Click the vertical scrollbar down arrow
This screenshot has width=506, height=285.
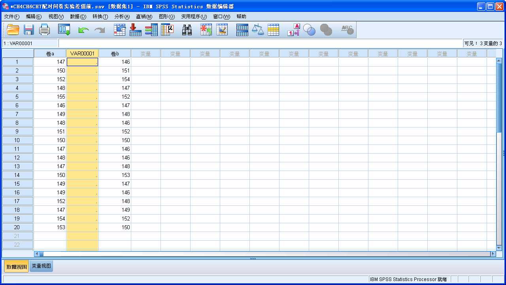click(x=499, y=248)
